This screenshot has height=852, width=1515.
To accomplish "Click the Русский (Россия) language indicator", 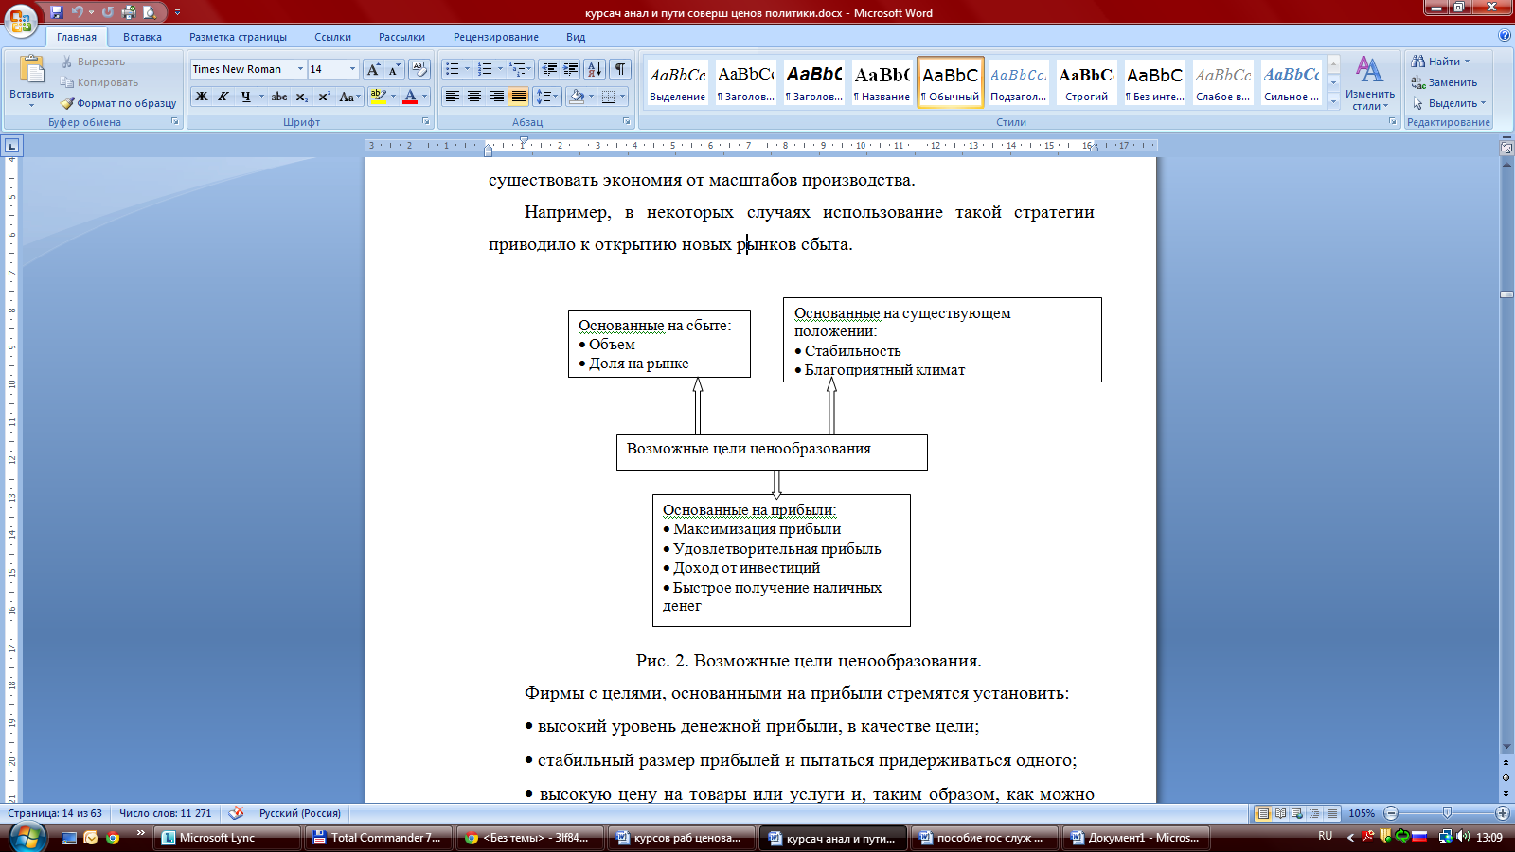I will 299,813.
